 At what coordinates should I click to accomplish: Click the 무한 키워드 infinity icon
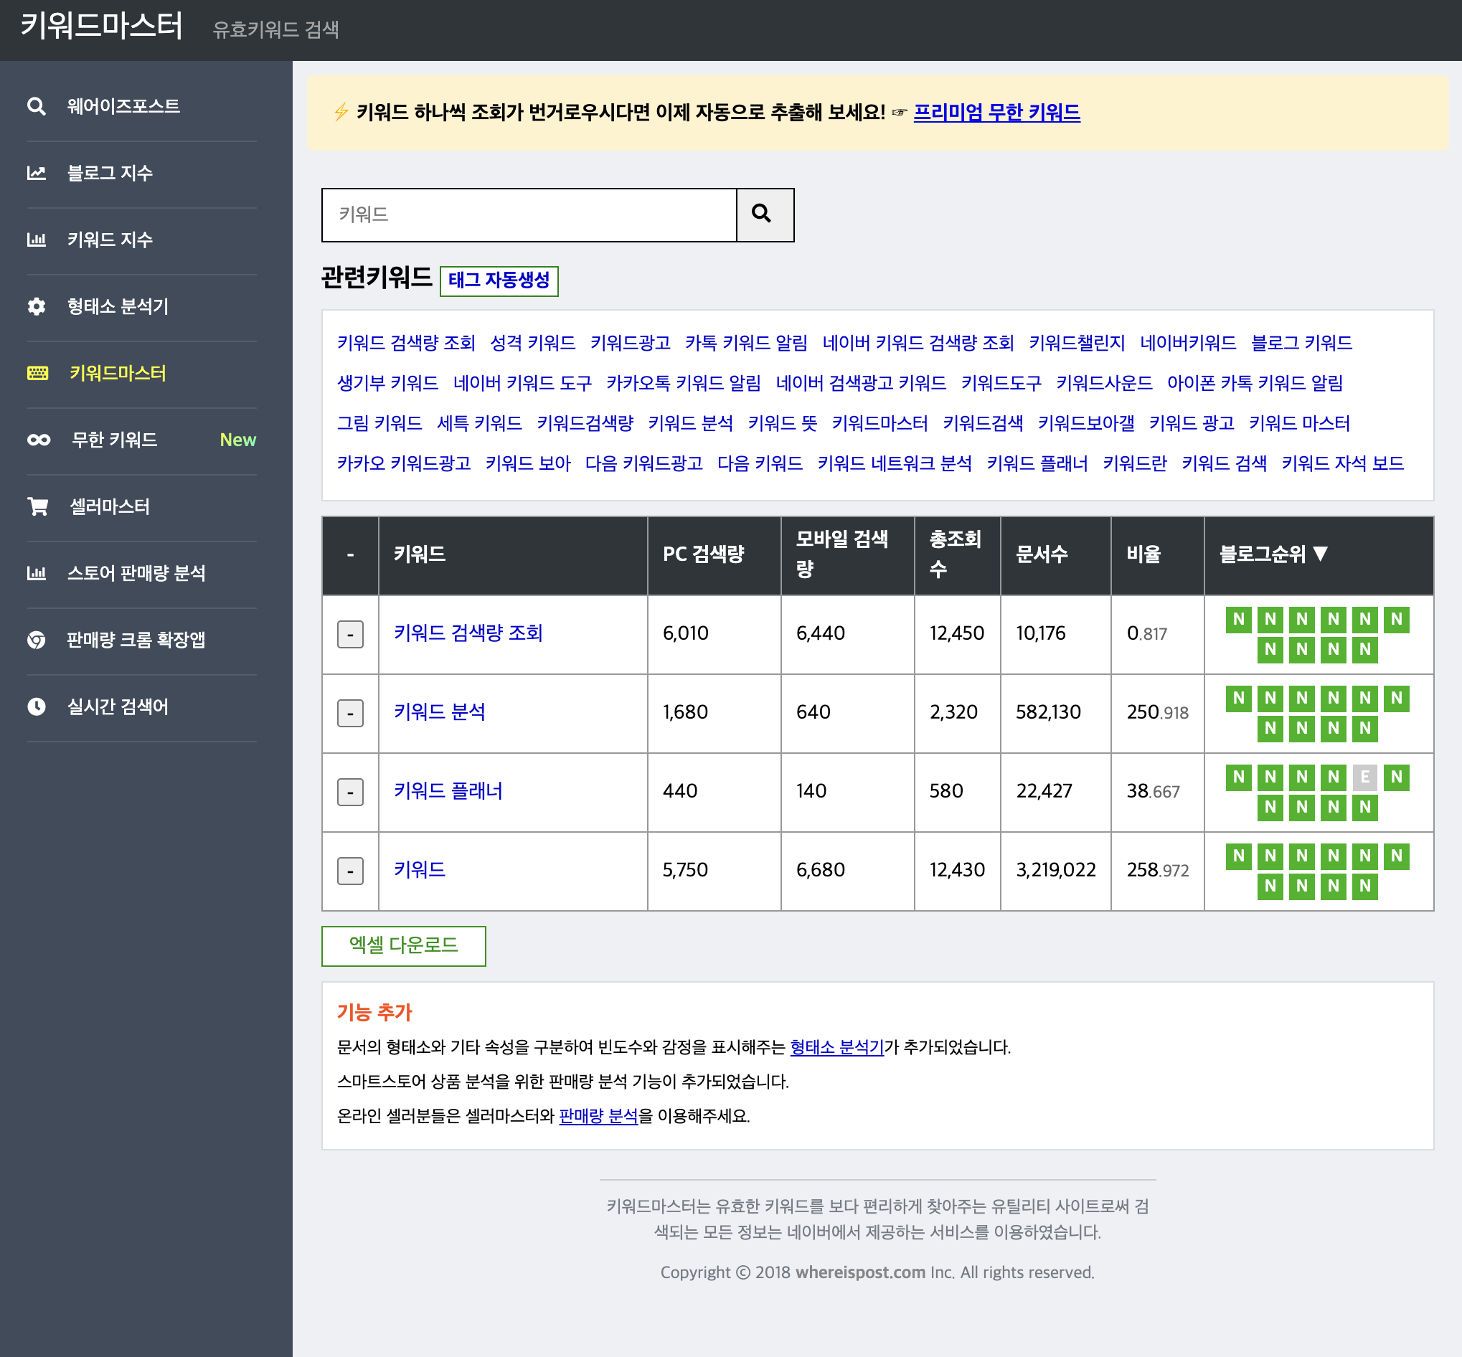point(38,440)
